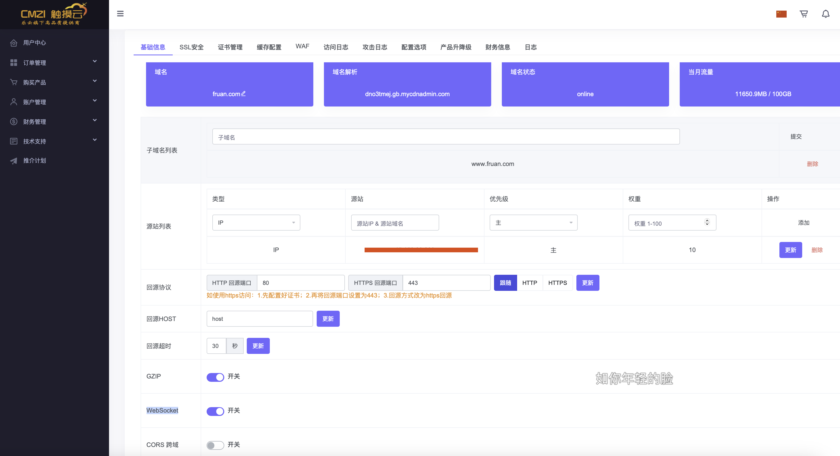
Task: Toggle the WebSocket switch
Action: (x=215, y=411)
